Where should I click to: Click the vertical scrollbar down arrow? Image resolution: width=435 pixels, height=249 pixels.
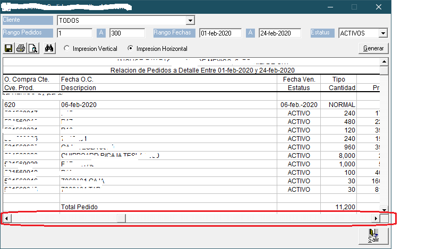tap(384, 210)
